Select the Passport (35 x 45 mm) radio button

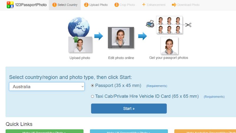[92, 86]
